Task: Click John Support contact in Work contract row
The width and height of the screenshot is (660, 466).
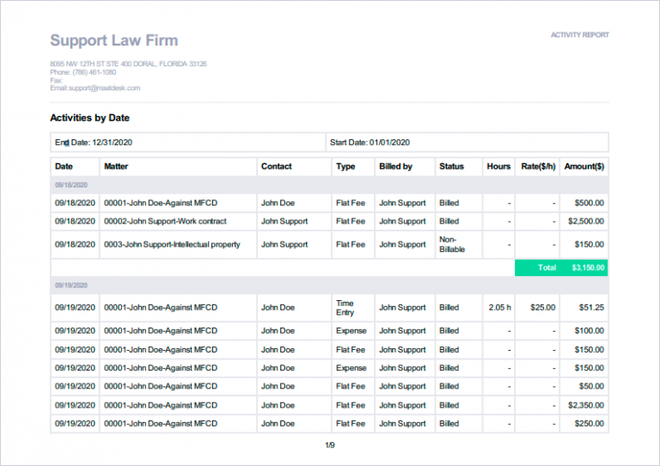Action: click(284, 222)
